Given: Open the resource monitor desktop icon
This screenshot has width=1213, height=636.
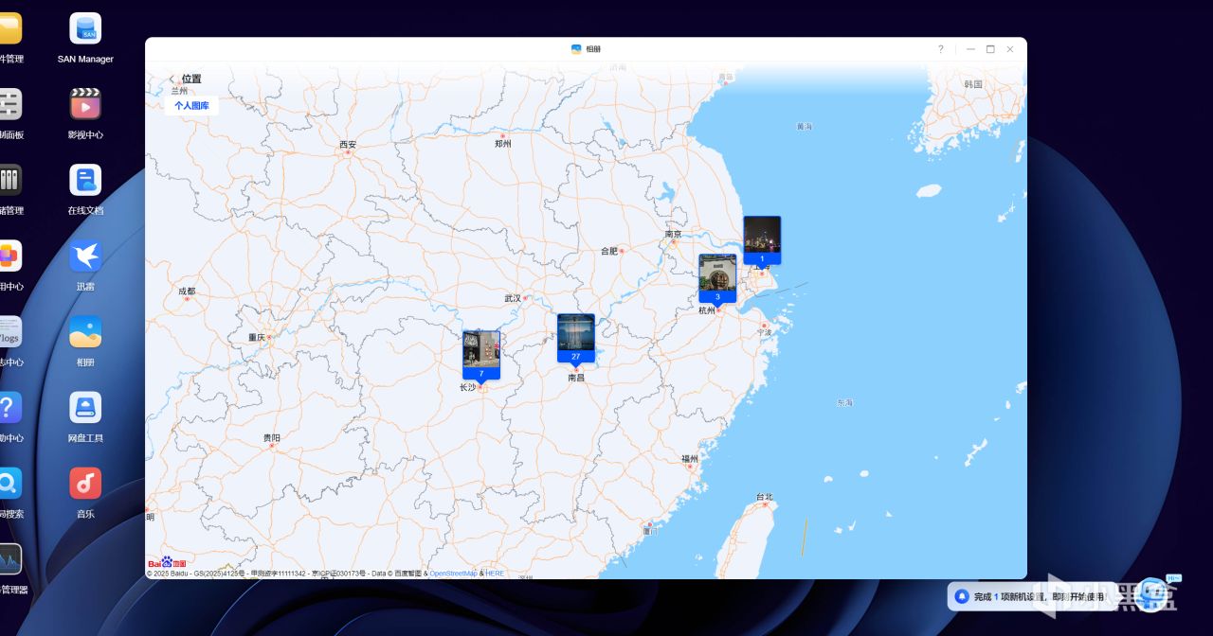Looking at the screenshot, I should (9, 559).
